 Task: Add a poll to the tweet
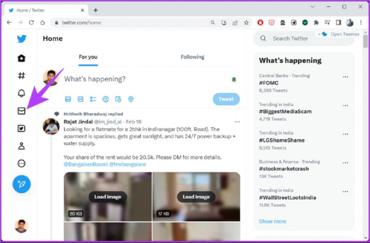click(93, 99)
